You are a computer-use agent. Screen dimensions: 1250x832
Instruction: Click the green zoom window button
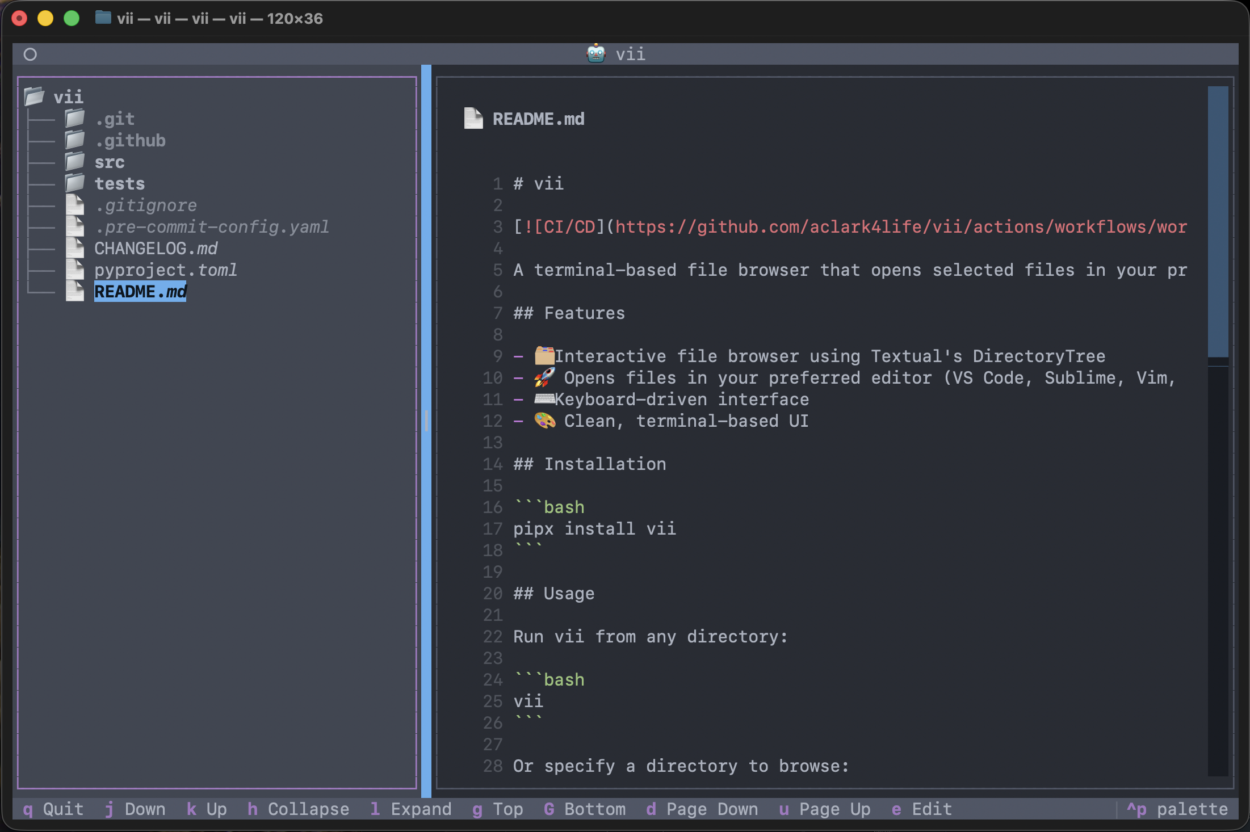click(x=72, y=18)
